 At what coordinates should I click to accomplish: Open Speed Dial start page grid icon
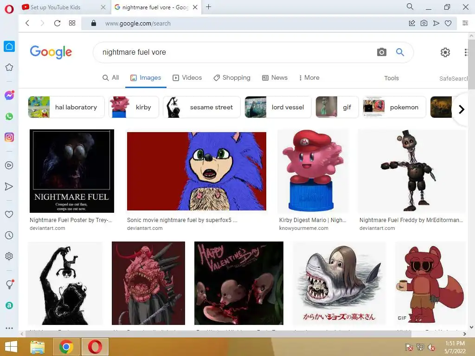(x=72, y=23)
